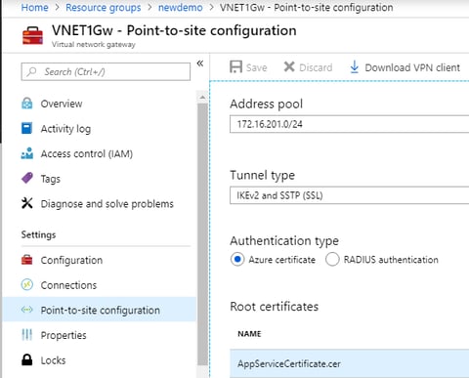Click the Configuration toolbox icon

coord(27,260)
